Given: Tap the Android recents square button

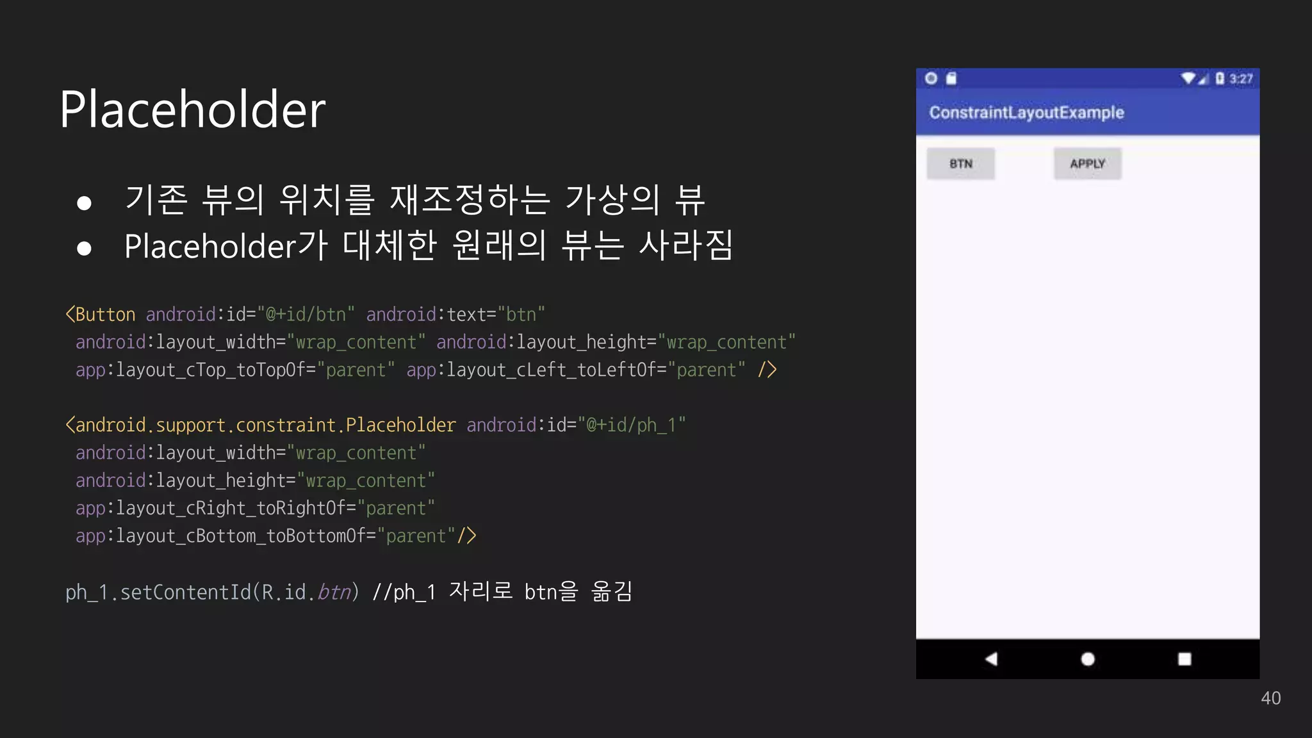Looking at the screenshot, I should point(1185,659).
